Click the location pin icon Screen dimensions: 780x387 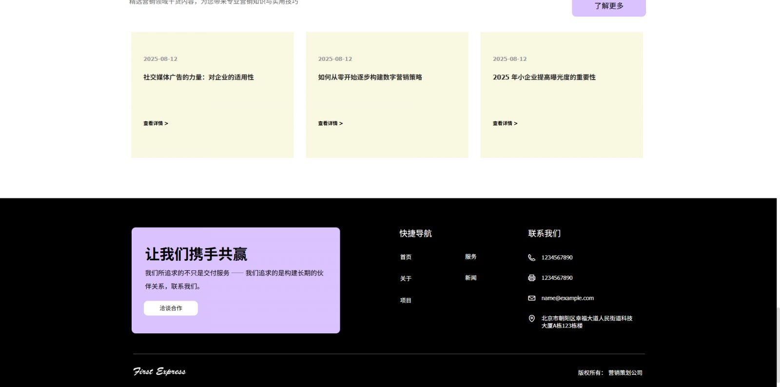pyautogui.click(x=531, y=318)
